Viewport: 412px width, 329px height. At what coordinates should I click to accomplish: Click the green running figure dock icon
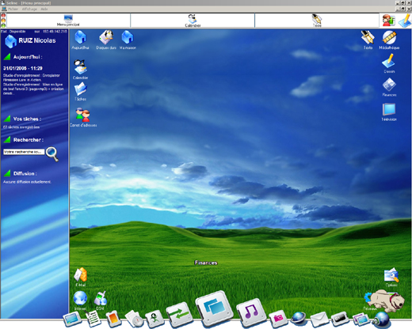154,319
